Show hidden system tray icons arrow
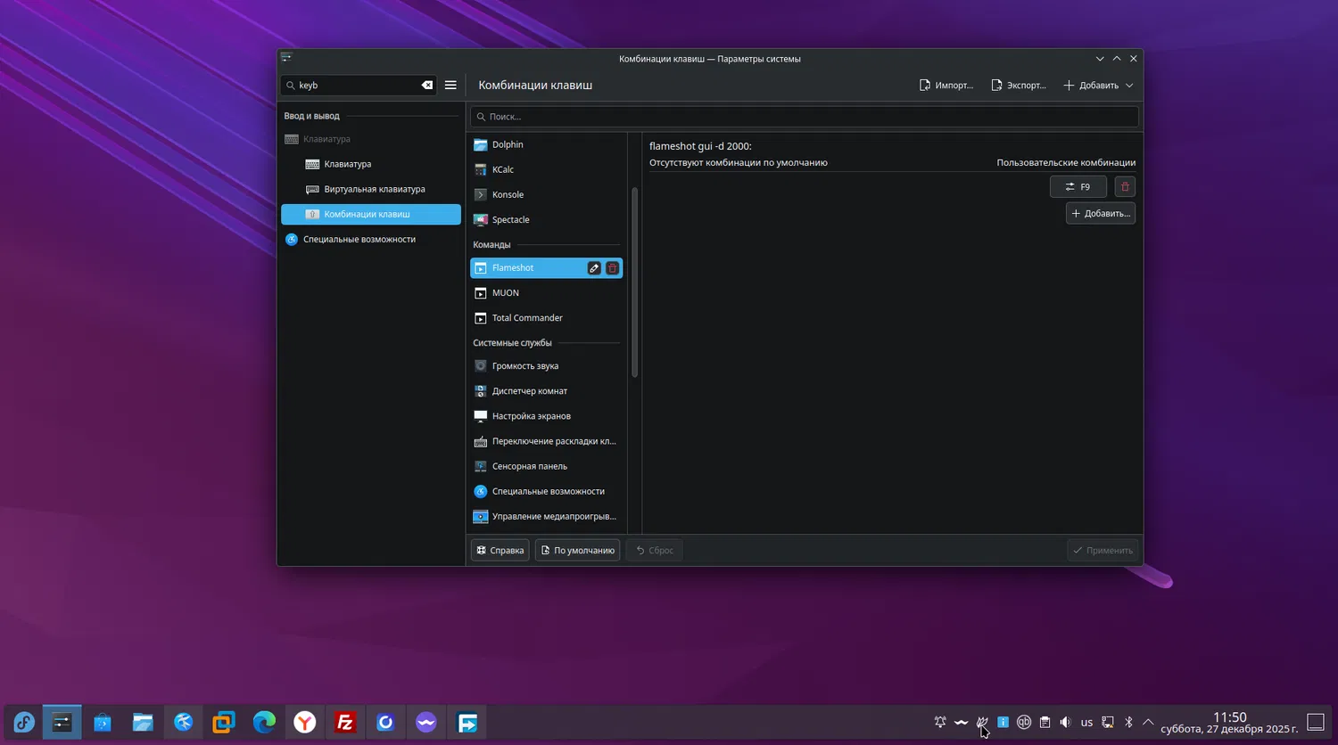Image resolution: width=1338 pixels, height=745 pixels. [1148, 723]
